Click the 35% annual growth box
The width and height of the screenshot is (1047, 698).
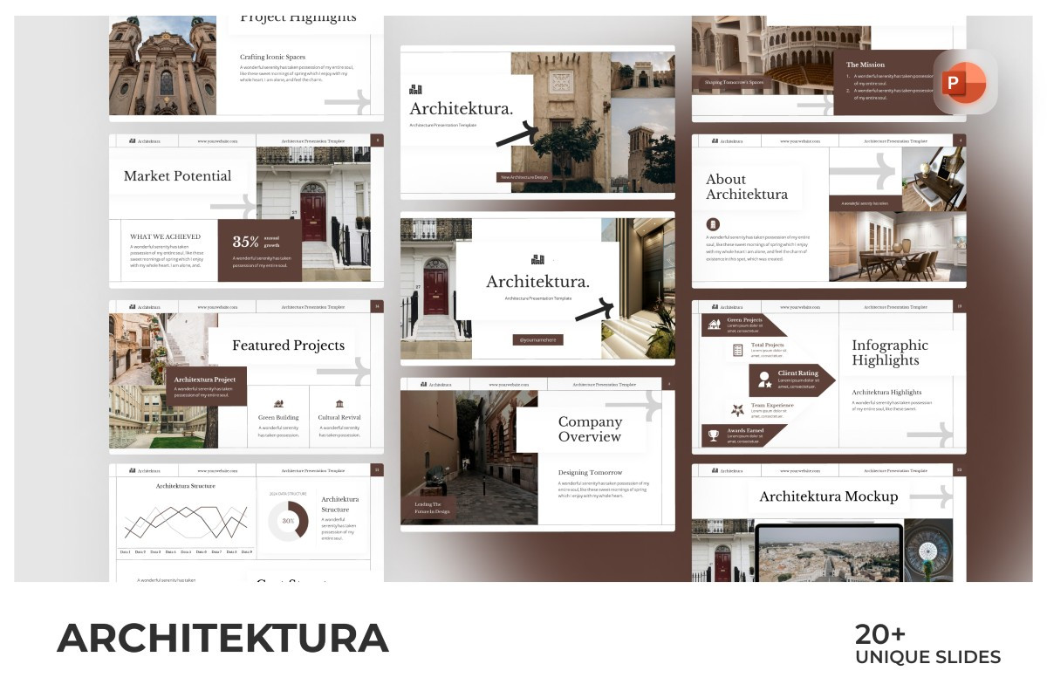click(x=259, y=250)
